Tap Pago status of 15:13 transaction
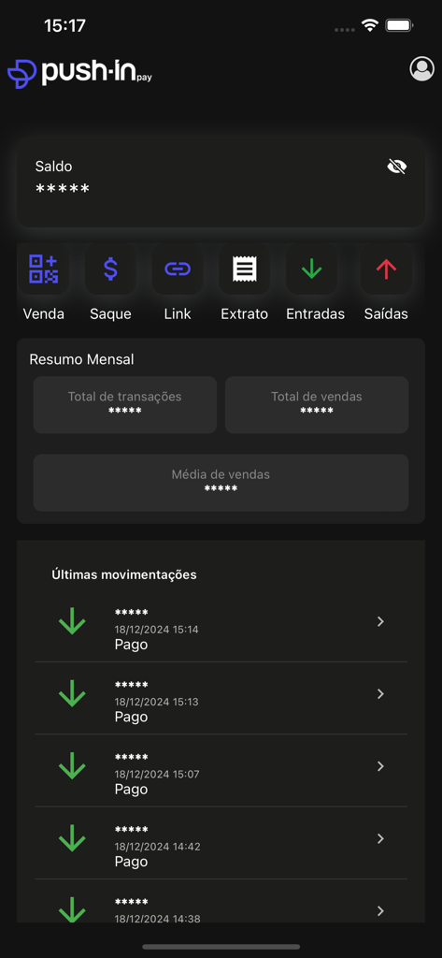Image resolution: width=442 pixels, height=958 pixels. pyautogui.click(x=131, y=717)
